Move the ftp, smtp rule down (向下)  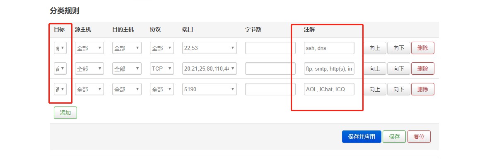point(399,69)
